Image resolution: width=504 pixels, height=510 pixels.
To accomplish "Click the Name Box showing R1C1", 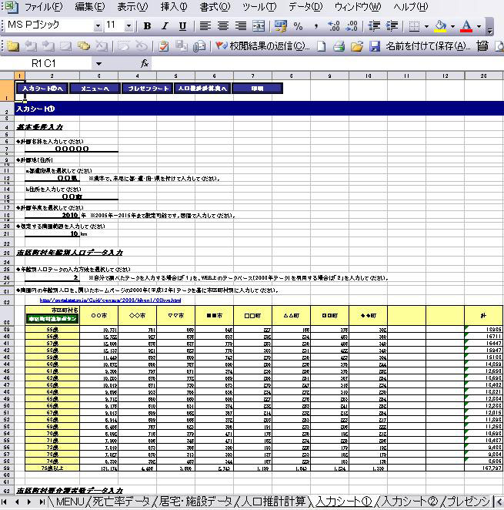I will pos(54,63).
